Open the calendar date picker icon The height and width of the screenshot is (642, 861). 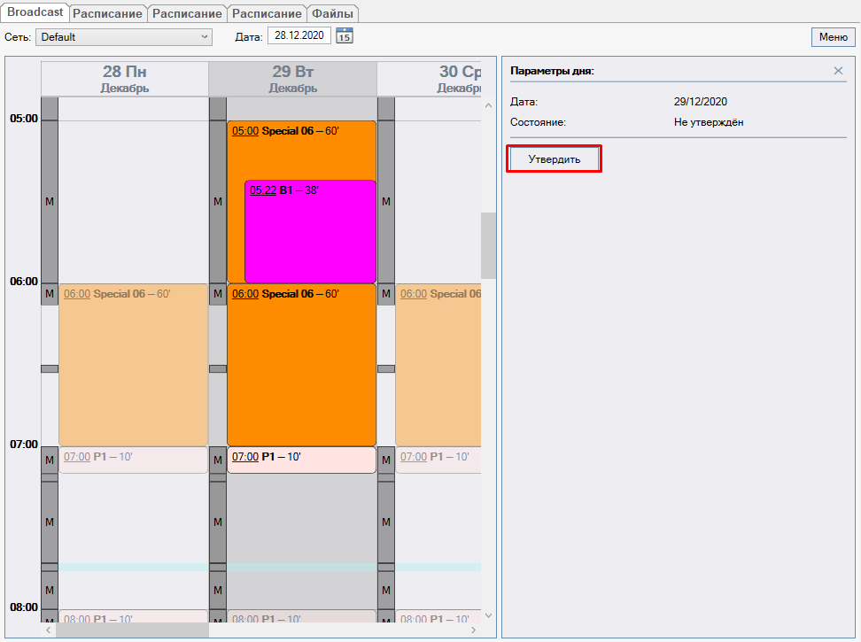tap(345, 36)
